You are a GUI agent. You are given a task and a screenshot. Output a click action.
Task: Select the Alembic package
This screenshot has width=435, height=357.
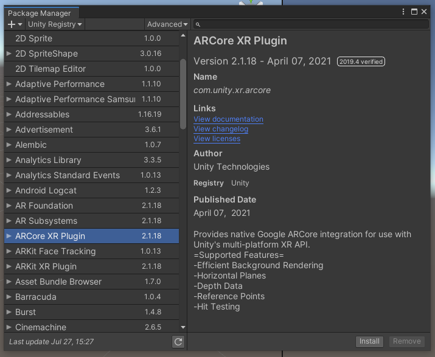click(91, 145)
